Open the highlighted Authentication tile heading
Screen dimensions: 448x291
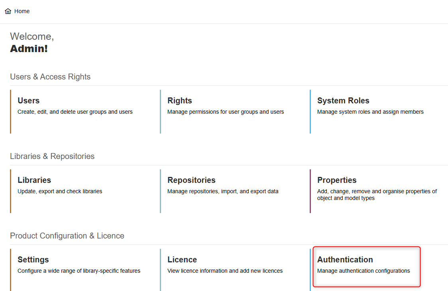pyautogui.click(x=345, y=260)
